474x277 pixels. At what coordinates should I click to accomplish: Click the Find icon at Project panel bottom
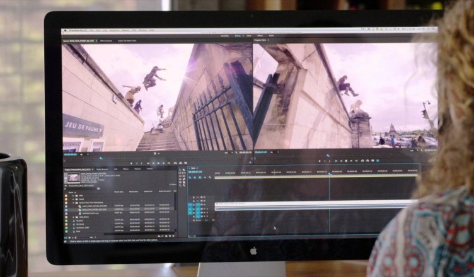click(163, 236)
